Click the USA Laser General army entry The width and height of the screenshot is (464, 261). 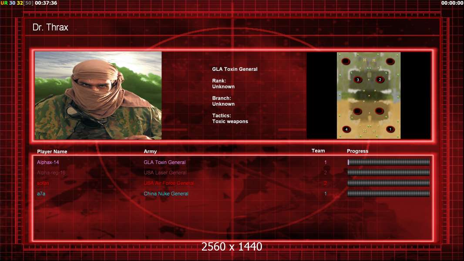pyautogui.click(x=165, y=173)
